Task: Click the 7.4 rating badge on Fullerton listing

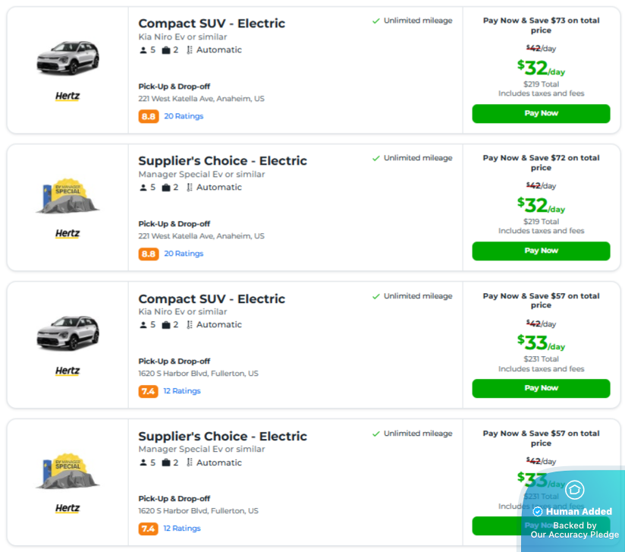Action: 148,390
